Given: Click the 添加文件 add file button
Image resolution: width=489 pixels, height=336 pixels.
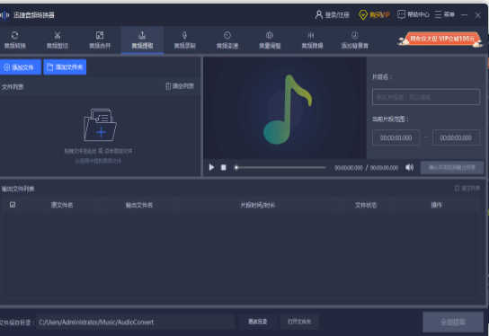Looking at the screenshot, I should [21, 67].
